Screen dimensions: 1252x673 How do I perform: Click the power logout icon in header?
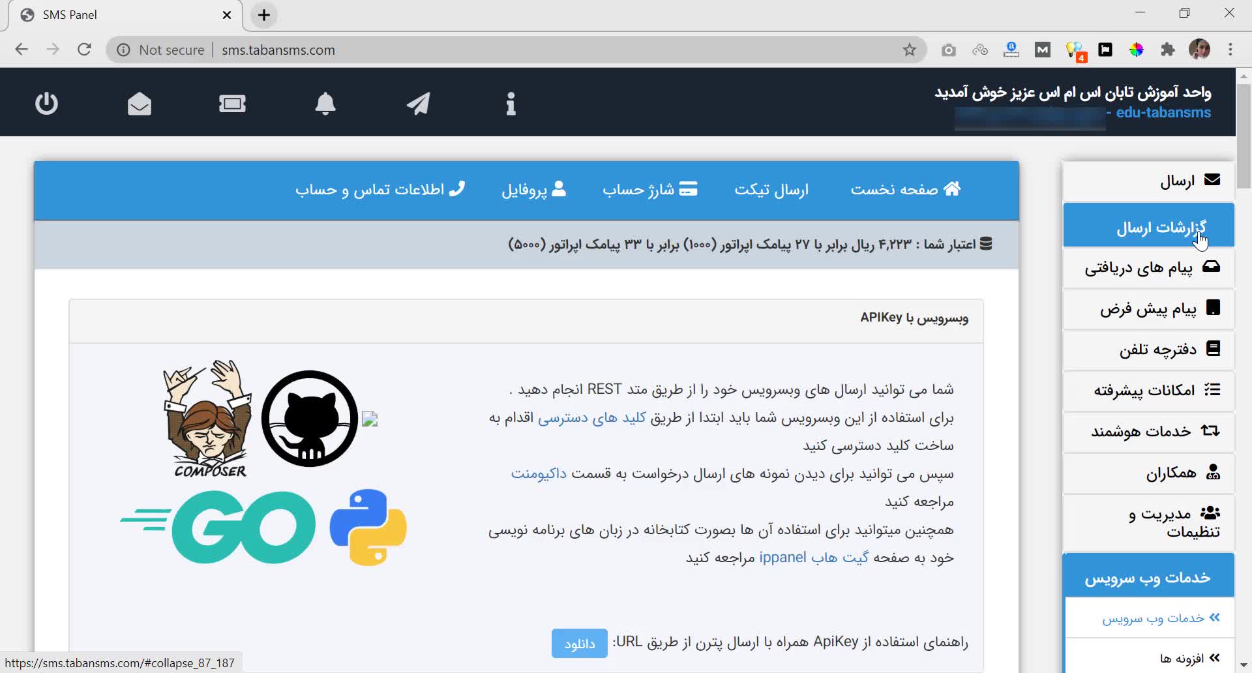[x=46, y=104]
